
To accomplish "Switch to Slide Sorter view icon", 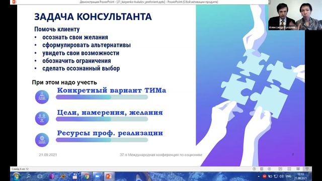I will coord(289,169).
